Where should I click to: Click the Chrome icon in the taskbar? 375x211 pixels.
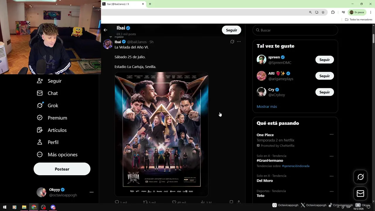(34, 207)
